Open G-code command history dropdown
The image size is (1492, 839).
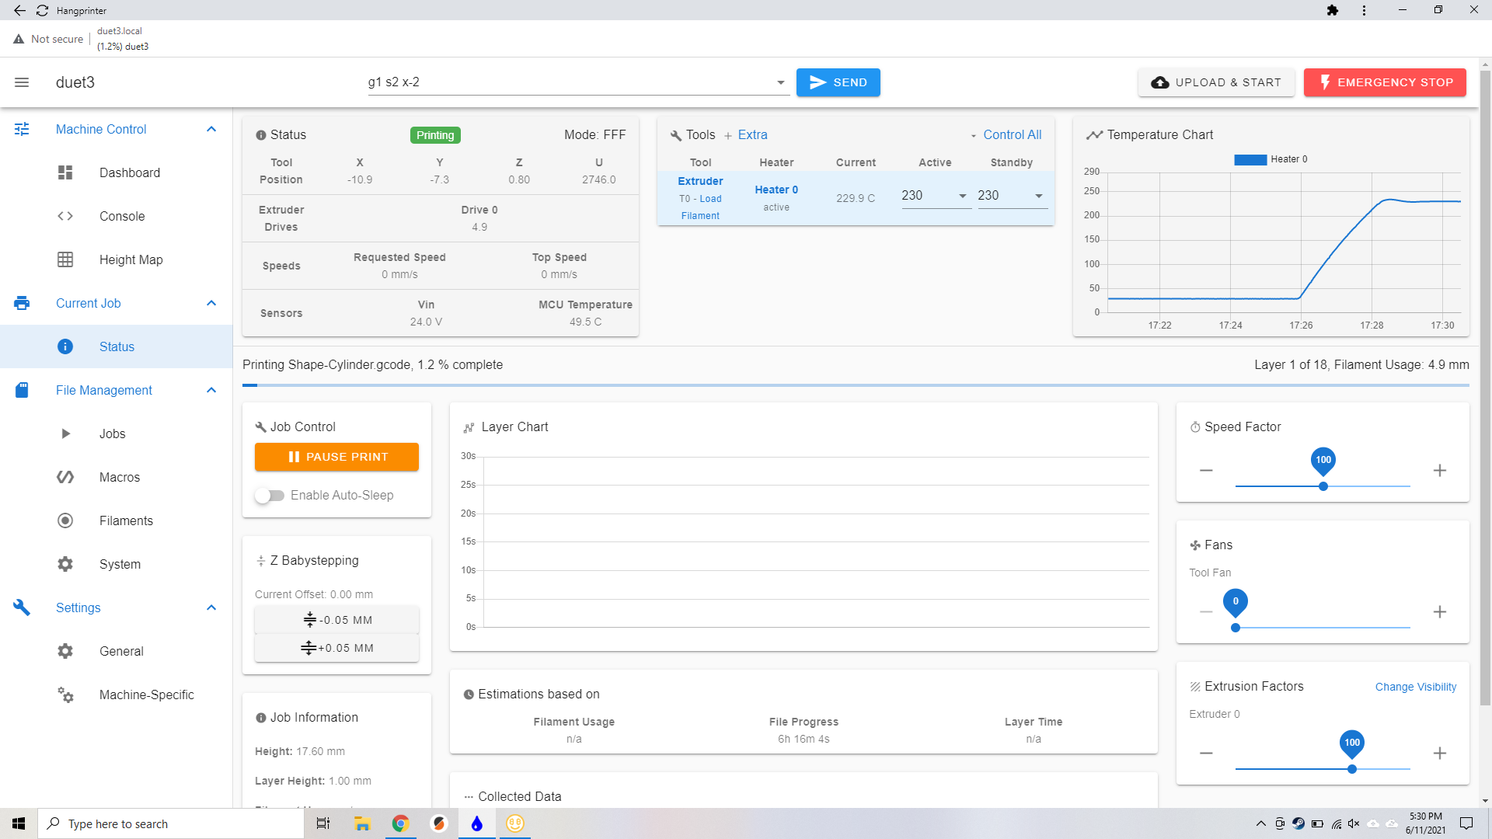click(780, 83)
